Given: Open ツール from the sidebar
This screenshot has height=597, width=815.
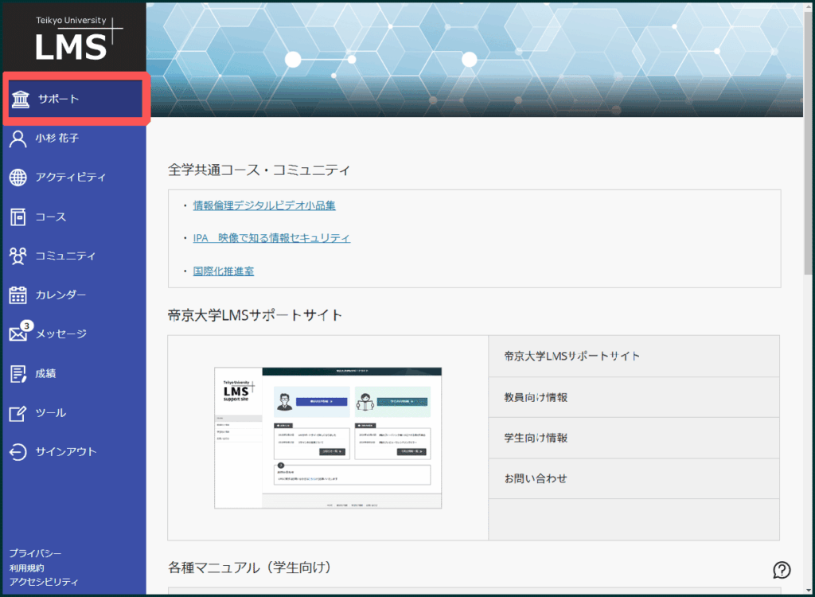Looking at the screenshot, I should 74,413.
